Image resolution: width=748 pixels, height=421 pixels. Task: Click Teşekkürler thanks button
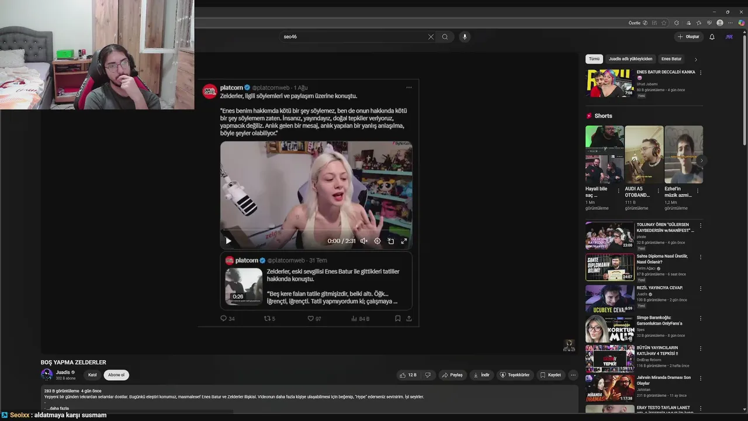pyautogui.click(x=515, y=375)
